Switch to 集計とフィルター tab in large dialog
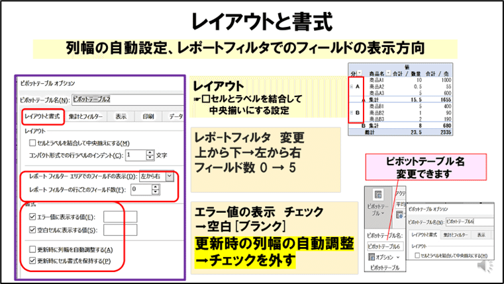Screen dimensions: 504x284 pos(85,117)
